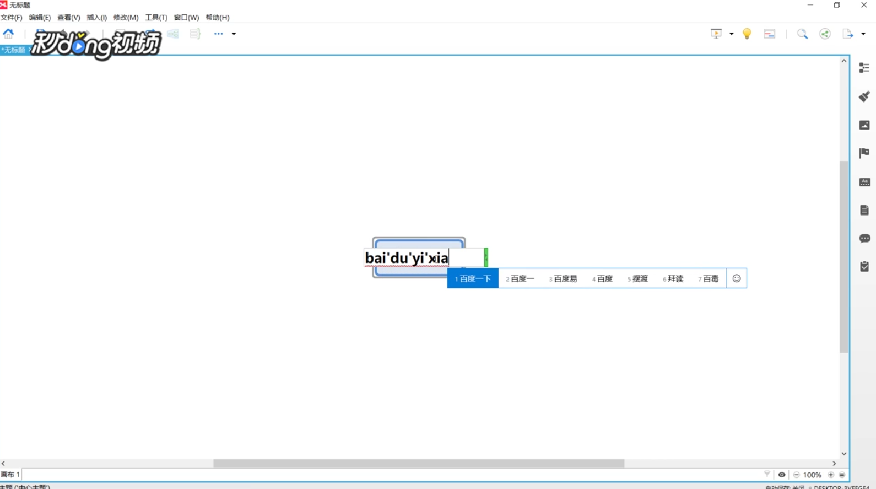The height and width of the screenshot is (489, 876).
Task: Open the green share icon
Action: [825, 34]
